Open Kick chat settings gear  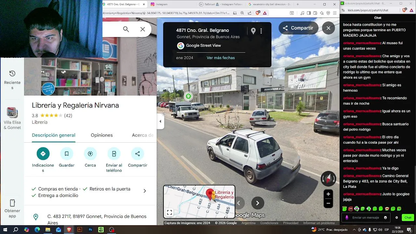coord(396,217)
